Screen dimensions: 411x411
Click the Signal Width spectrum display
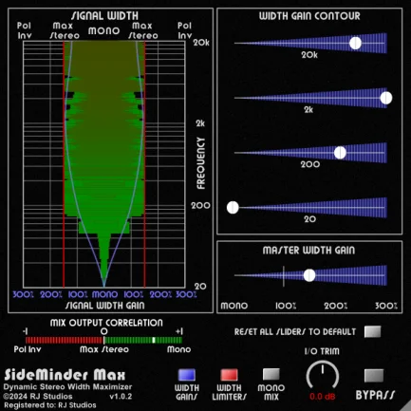click(104, 164)
